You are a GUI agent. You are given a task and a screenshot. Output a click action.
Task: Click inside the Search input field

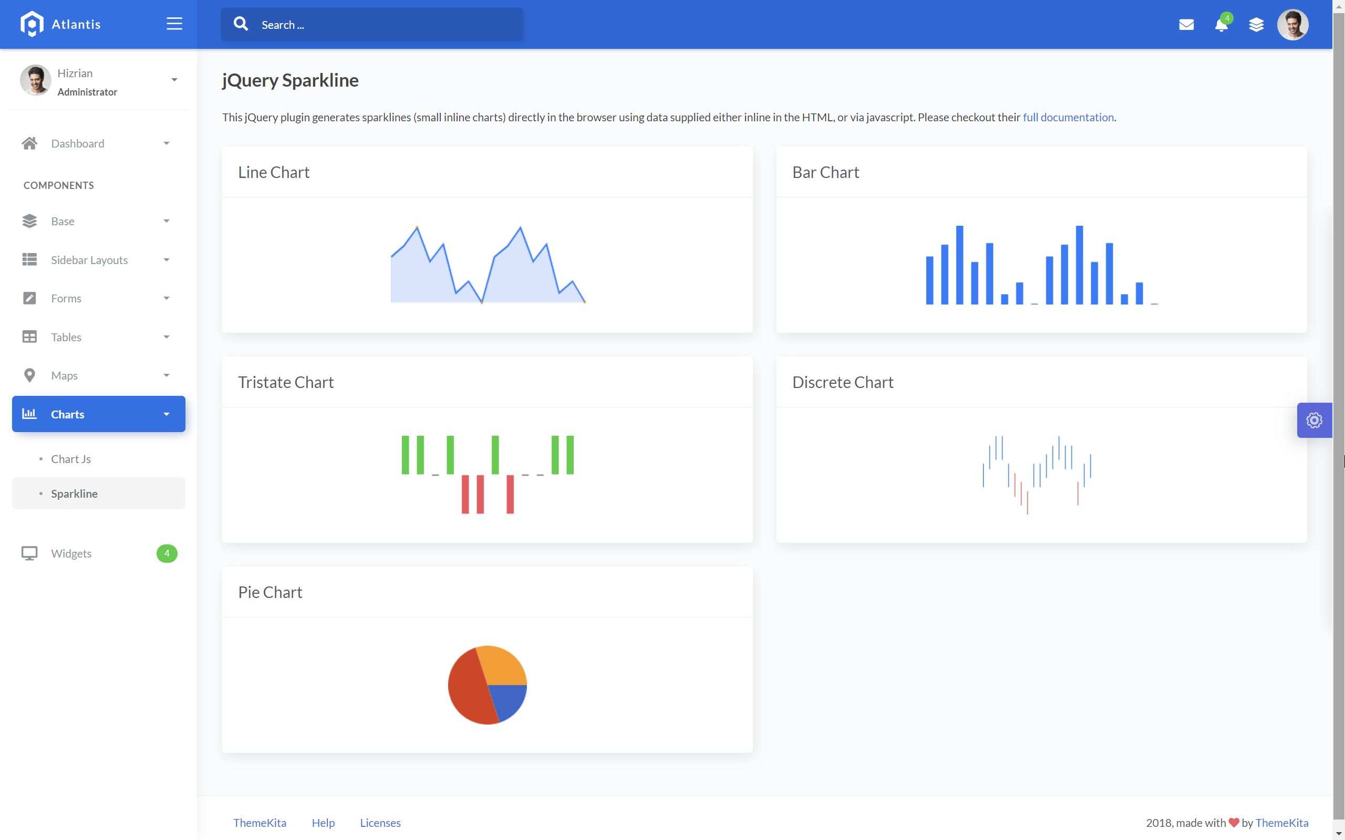[x=371, y=25]
